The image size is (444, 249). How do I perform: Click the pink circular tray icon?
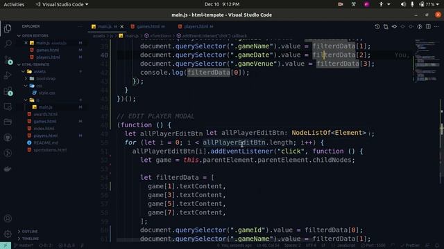367,4
